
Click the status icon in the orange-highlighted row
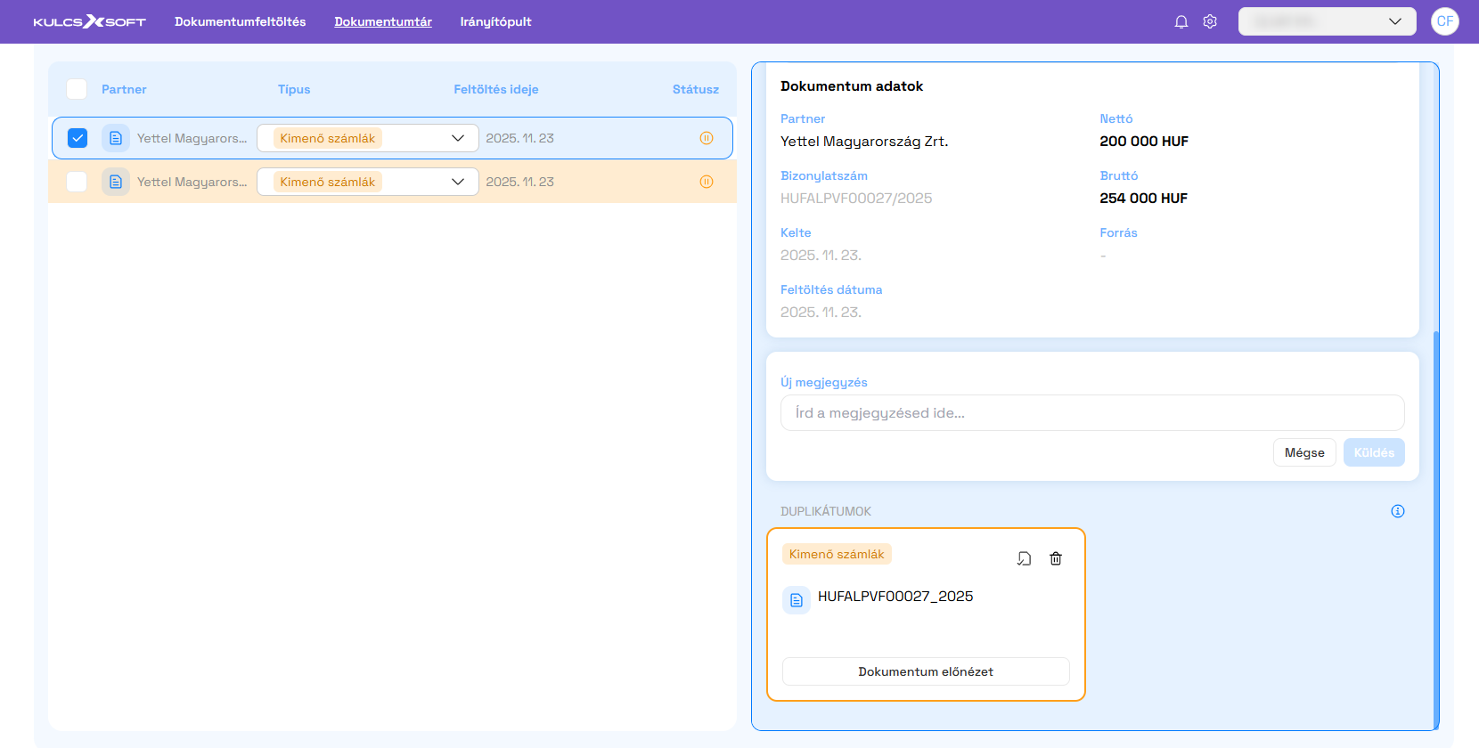click(707, 182)
